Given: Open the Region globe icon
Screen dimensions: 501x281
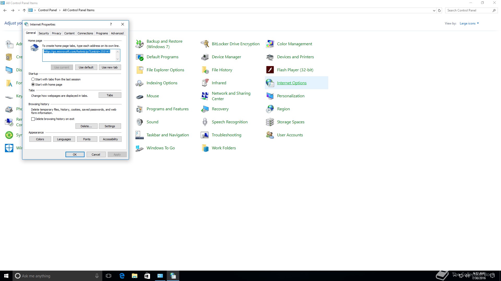Looking at the screenshot, I should [x=270, y=109].
